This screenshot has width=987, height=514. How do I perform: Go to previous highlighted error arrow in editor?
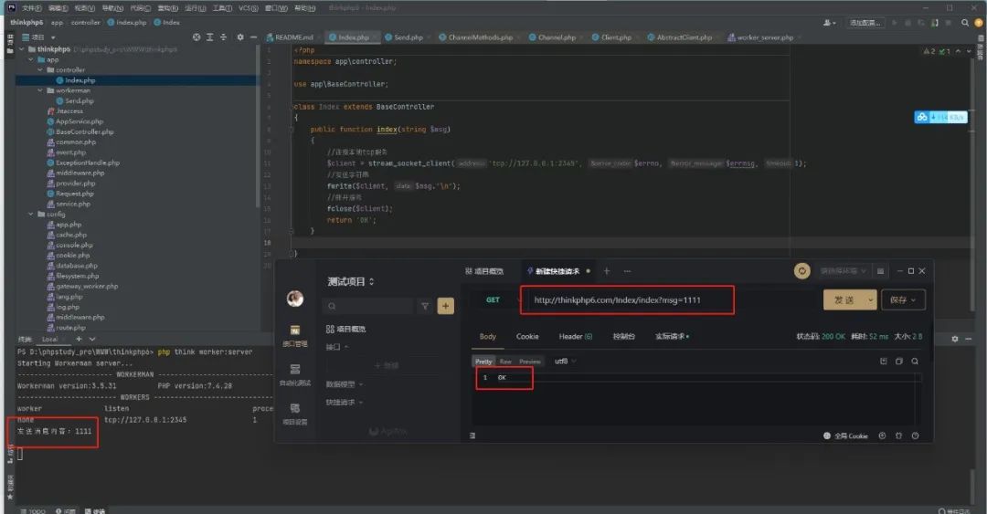pyautogui.click(x=958, y=51)
